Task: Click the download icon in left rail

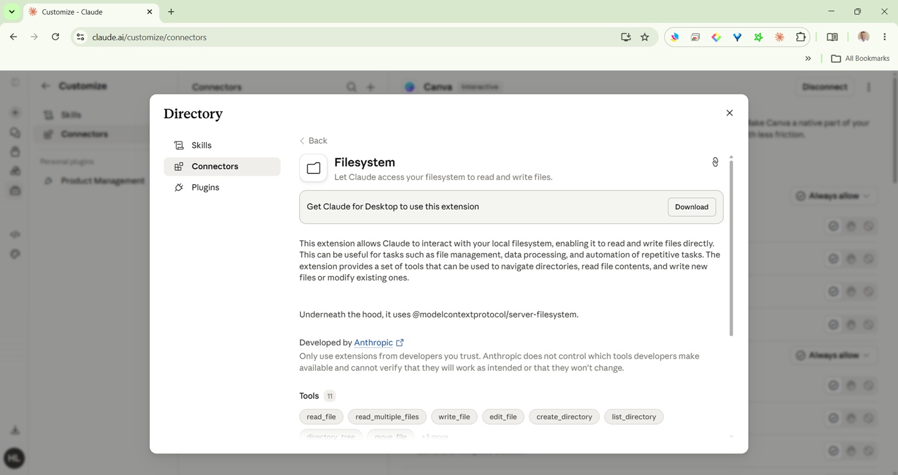Action: point(15,431)
